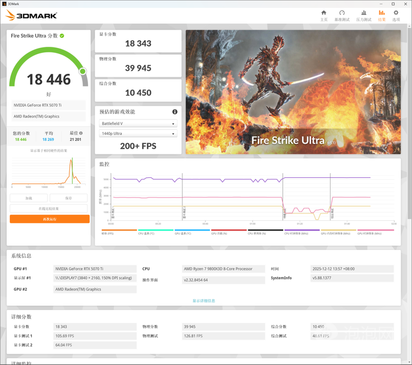Image resolution: width=412 pixels, height=365 pixels.
Task: Click info icon beside 预估的游戏效能
Action: [175, 112]
